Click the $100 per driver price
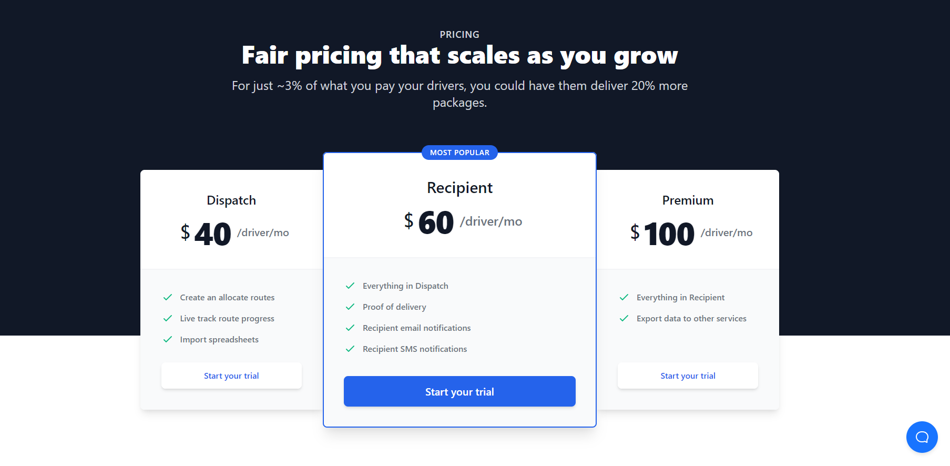 [x=691, y=234]
